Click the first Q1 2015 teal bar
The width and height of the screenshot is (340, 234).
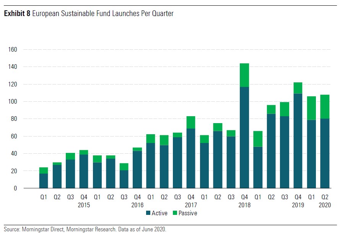44,181
